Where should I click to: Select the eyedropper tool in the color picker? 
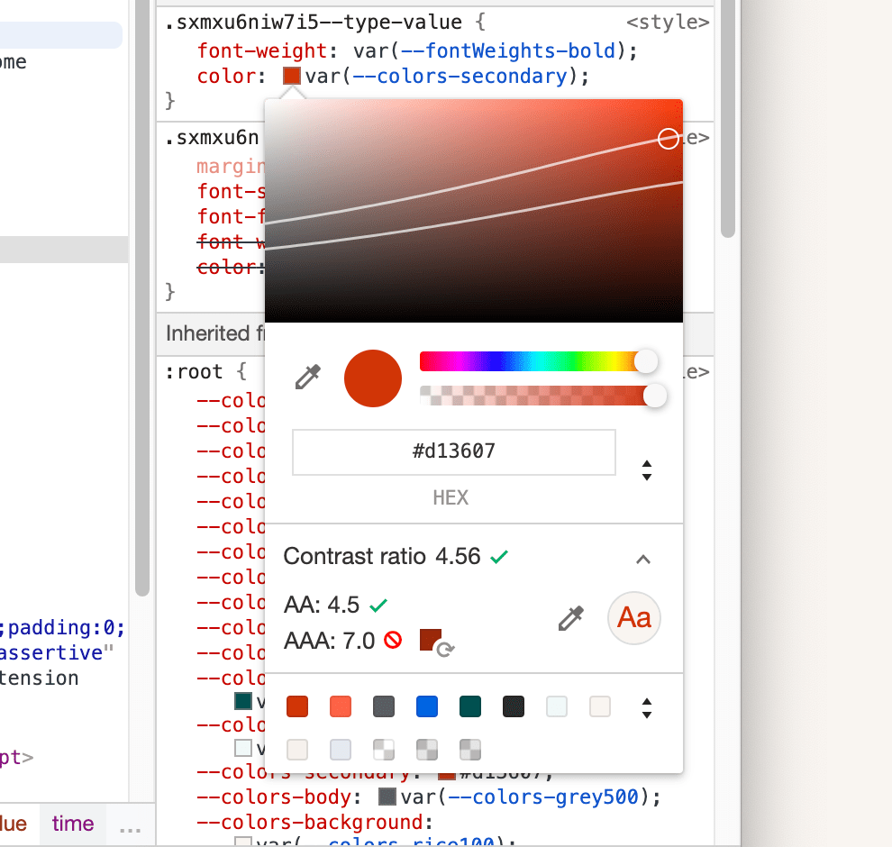307,378
